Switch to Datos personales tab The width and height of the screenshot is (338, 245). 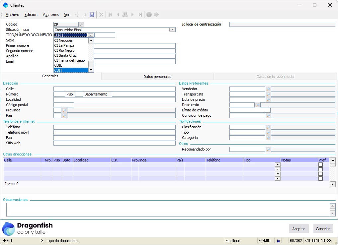click(157, 77)
